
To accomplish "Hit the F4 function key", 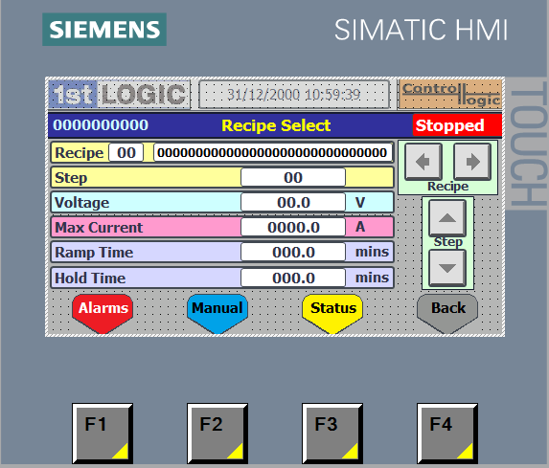I will coord(447,434).
